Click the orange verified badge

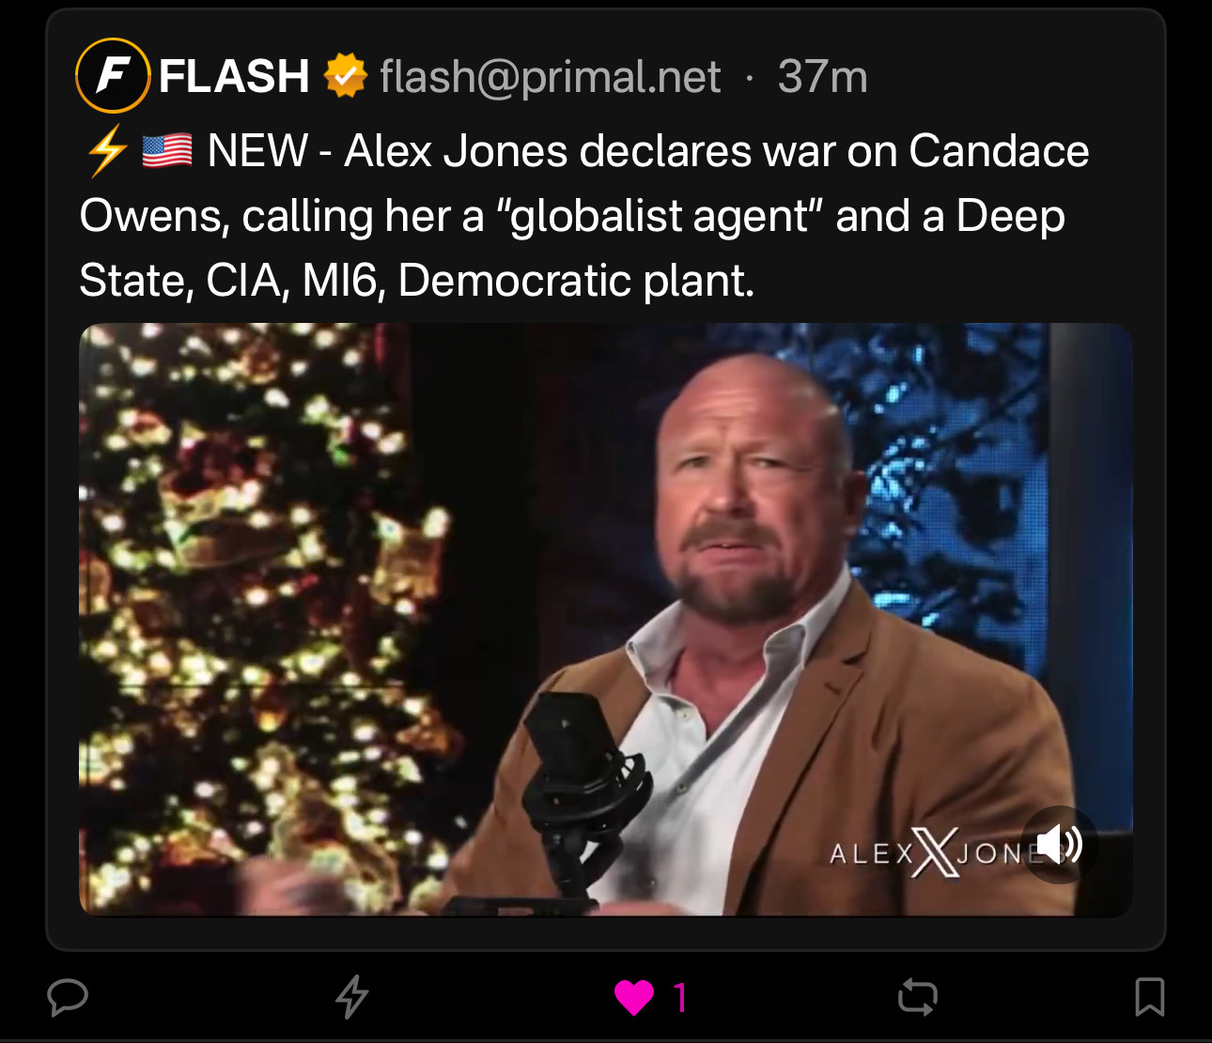point(345,75)
